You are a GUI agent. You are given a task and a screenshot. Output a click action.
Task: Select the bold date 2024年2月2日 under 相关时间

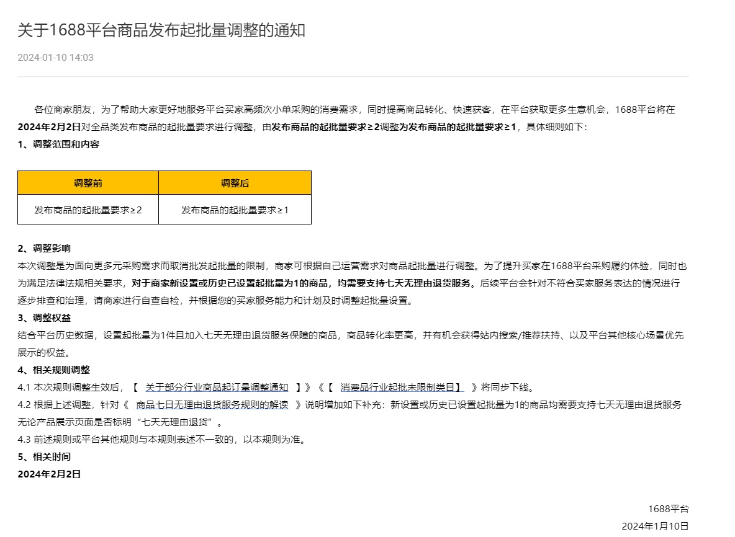49,474
